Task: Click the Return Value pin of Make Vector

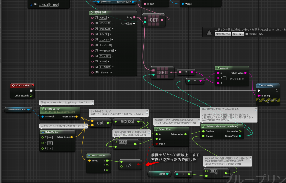Action: pyautogui.click(x=72, y=137)
